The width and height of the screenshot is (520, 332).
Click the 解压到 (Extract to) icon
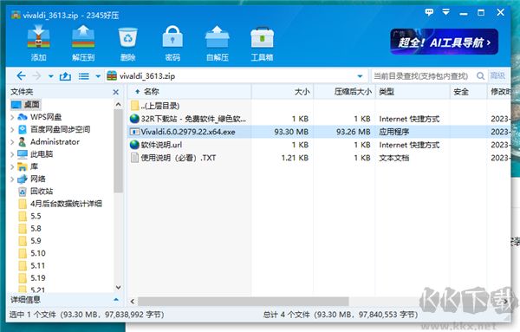[x=83, y=42]
